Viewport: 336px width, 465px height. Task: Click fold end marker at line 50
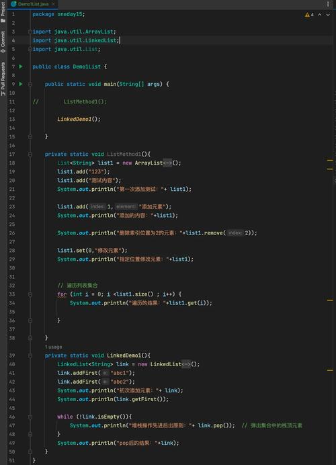(30, 452)
